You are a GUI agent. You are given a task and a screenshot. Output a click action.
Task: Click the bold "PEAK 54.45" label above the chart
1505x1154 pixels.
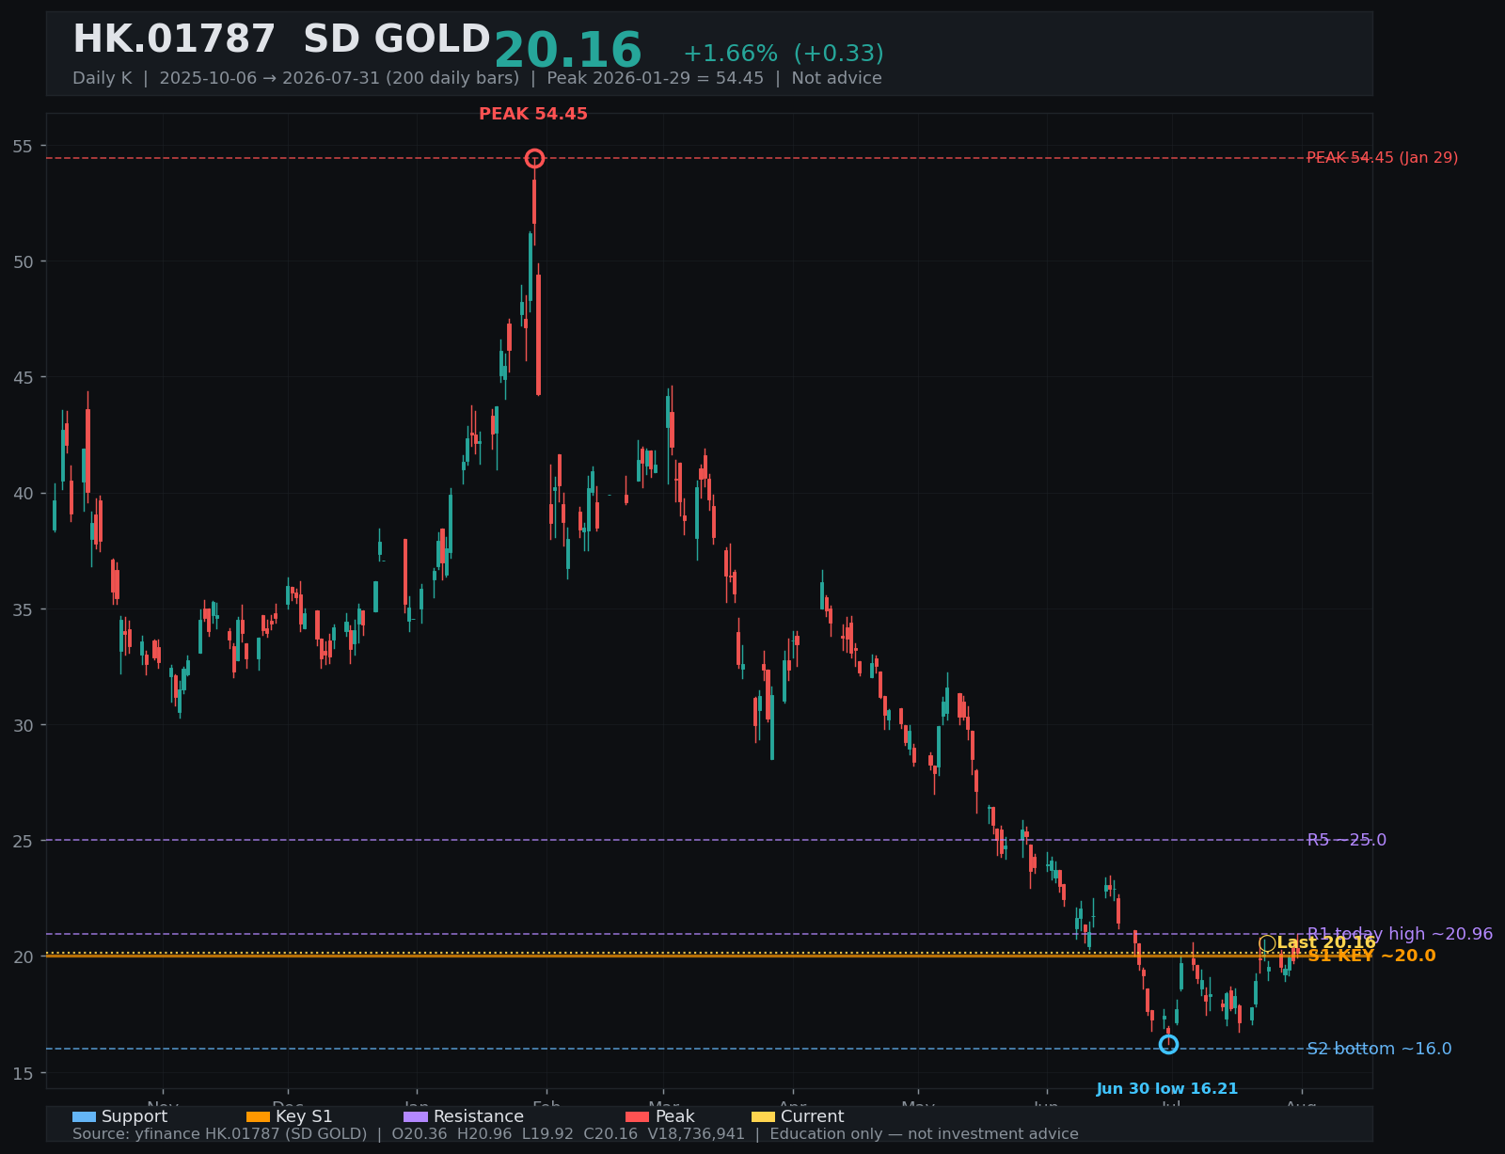[533, 114]
